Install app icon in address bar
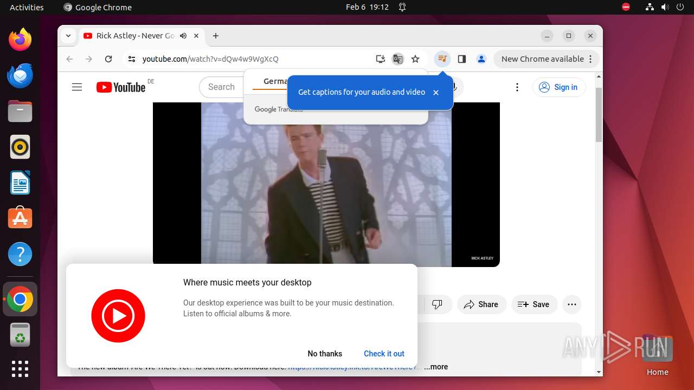This screenshot has width=694, height=390. click(x=381, y=59)
